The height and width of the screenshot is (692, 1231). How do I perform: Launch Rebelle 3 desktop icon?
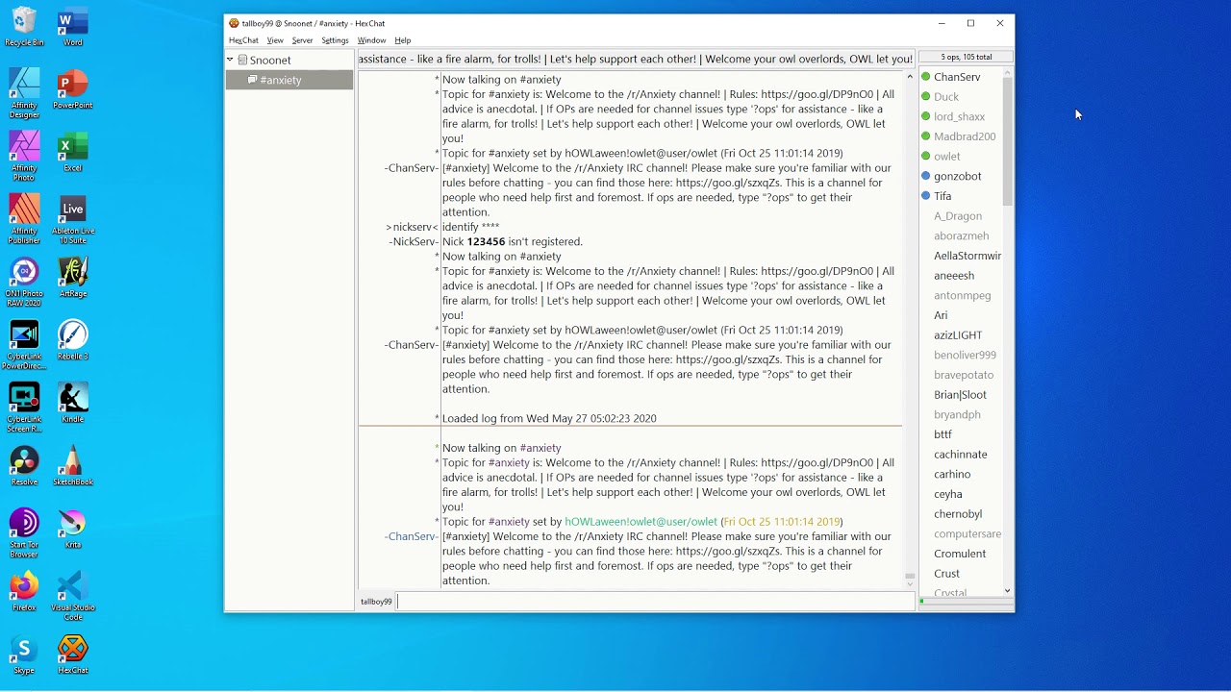point(72,341)
